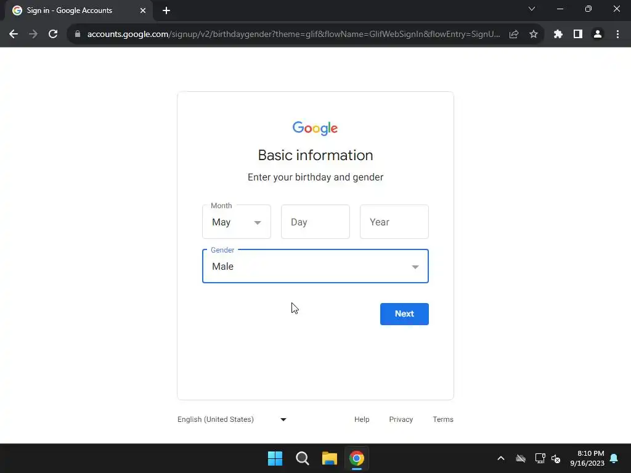This screenshot has height=473, width=631.
Task: Click the muted volume tray icon
Action: [556, 458]
